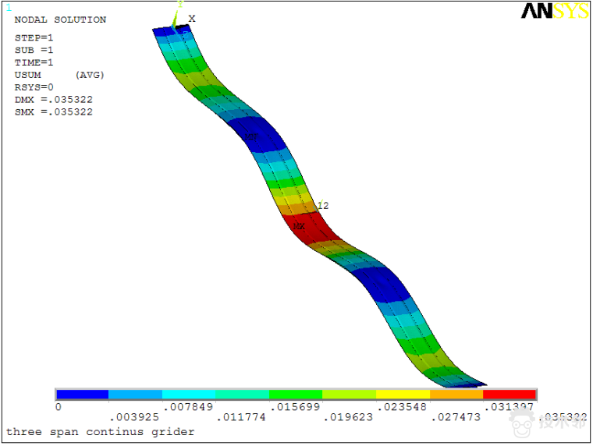Click the node label 12 on the girder

pos(323,206)
